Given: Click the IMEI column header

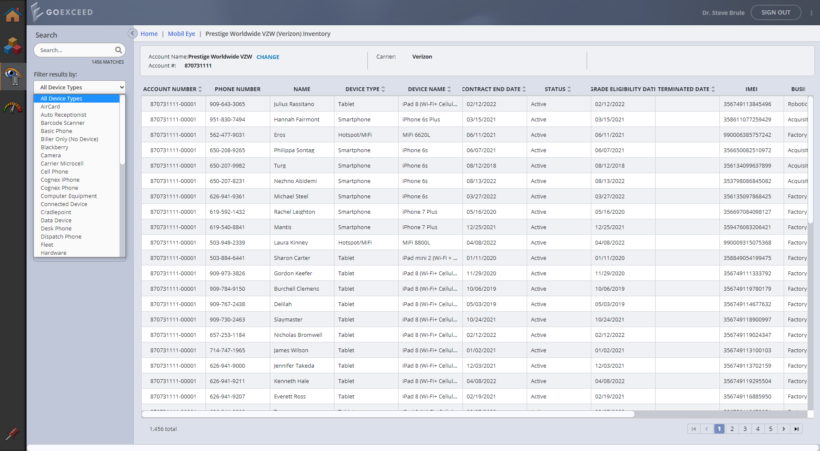Looking at the screenshot, I should (751, 89).
